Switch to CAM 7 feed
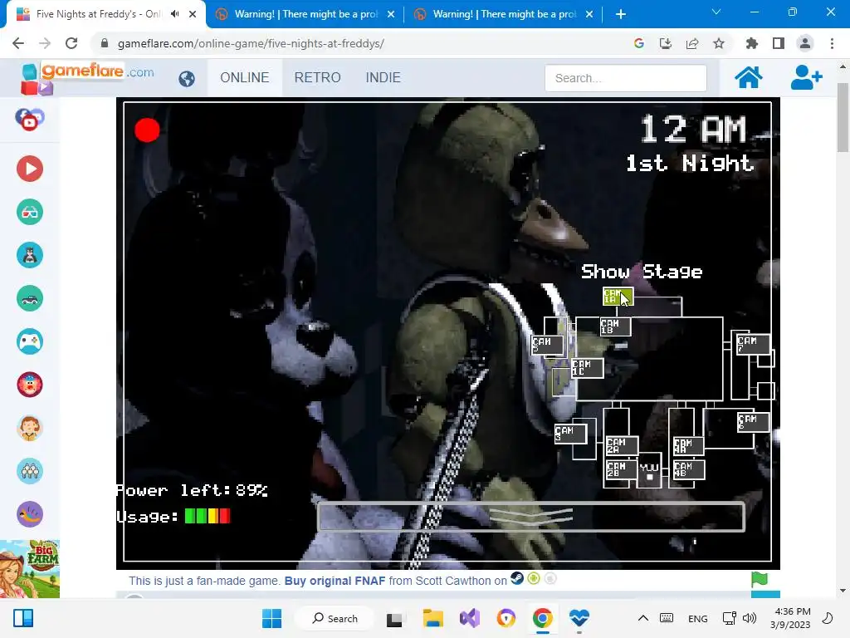850x638 pixels. click(752, 344)
